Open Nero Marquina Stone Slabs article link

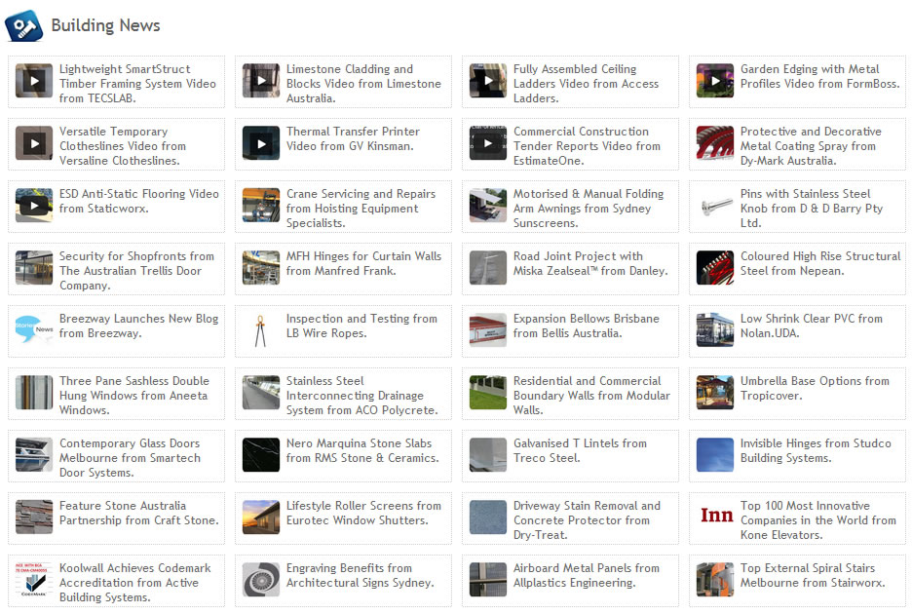point(362,450)
